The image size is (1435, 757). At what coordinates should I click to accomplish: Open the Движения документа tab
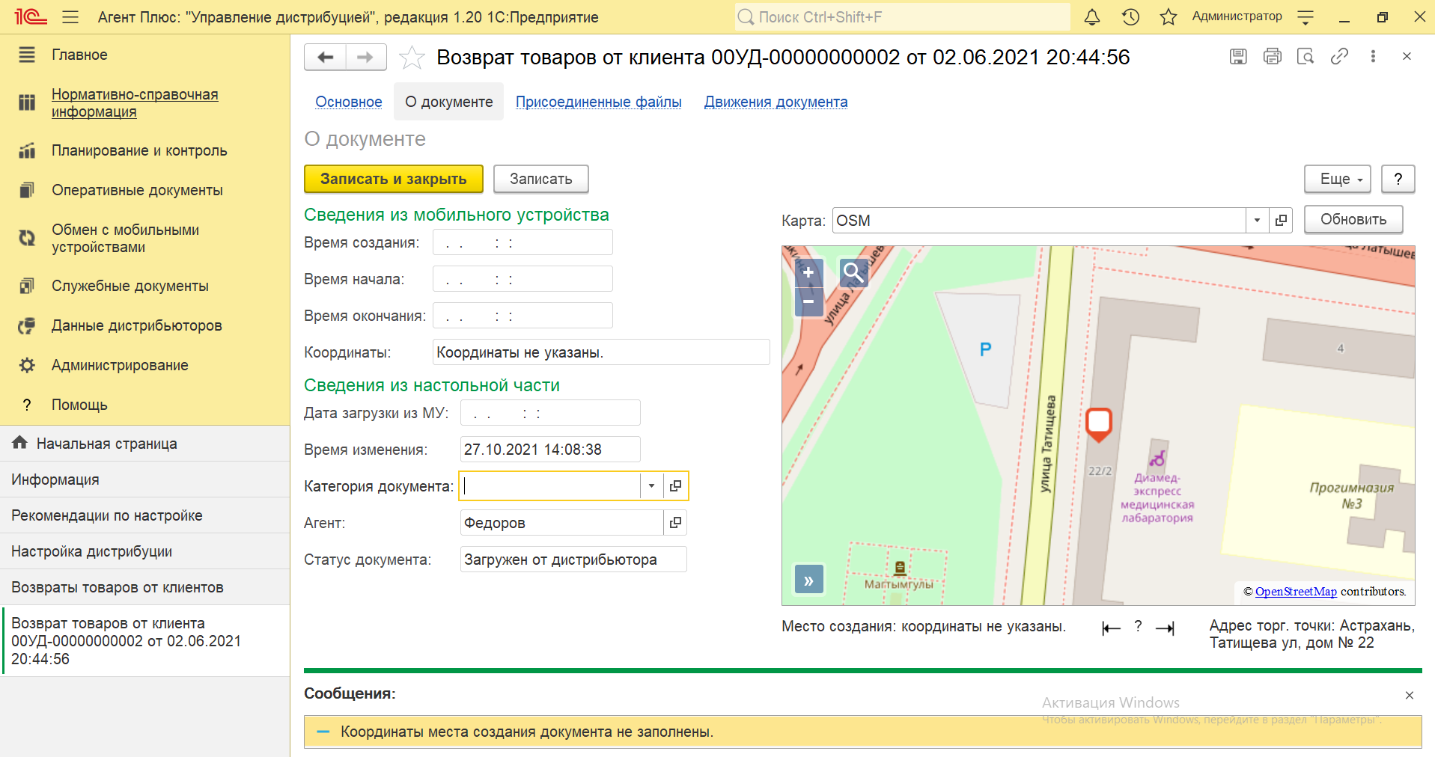tap(776, 102)
